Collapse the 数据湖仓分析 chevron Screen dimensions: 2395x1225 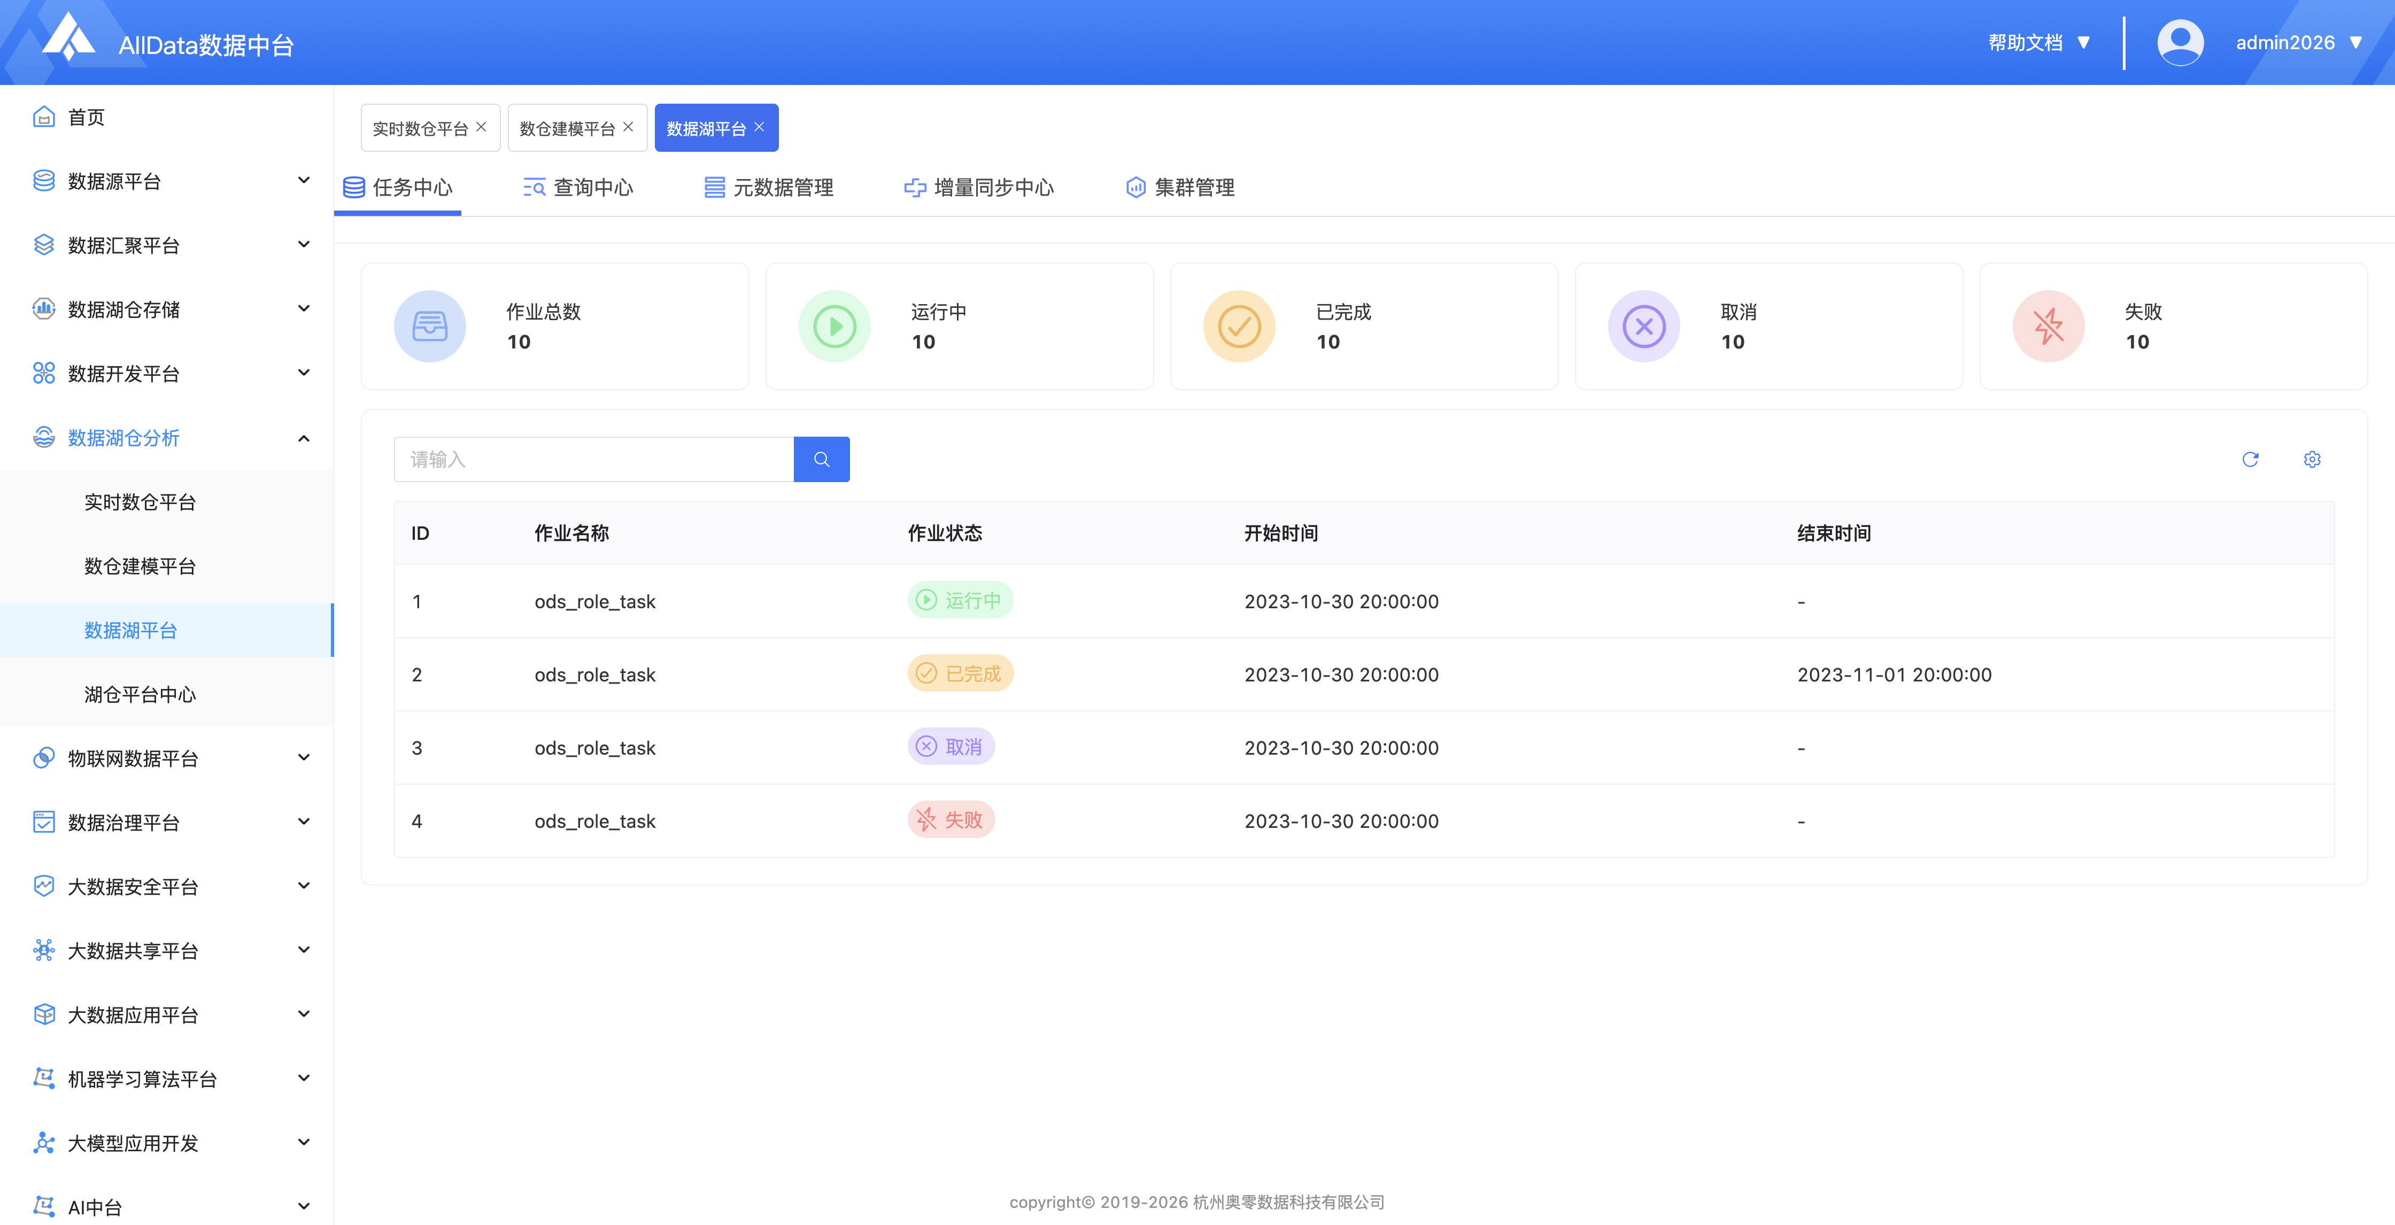click(303, 438)
